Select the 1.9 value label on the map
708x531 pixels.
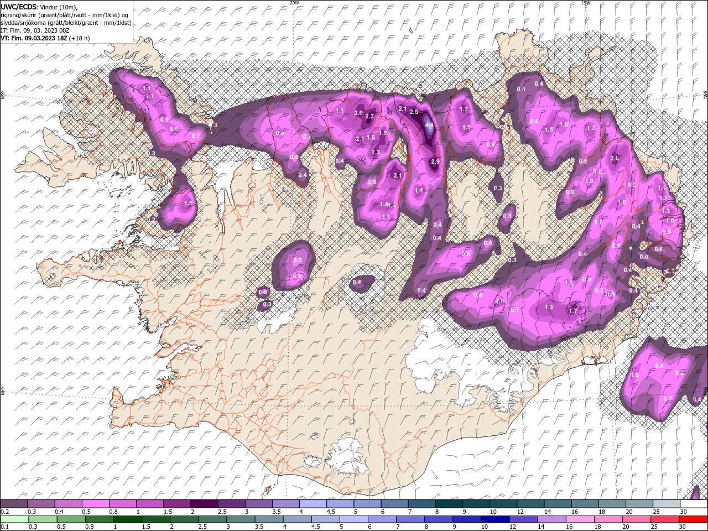(383, 133)
